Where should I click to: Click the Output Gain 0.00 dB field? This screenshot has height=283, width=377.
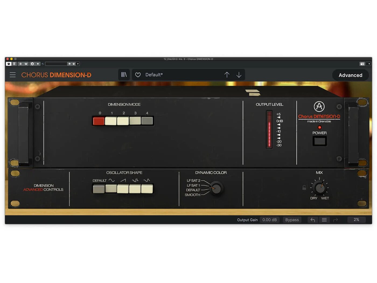pyautogui.click(x=270, y=220)
